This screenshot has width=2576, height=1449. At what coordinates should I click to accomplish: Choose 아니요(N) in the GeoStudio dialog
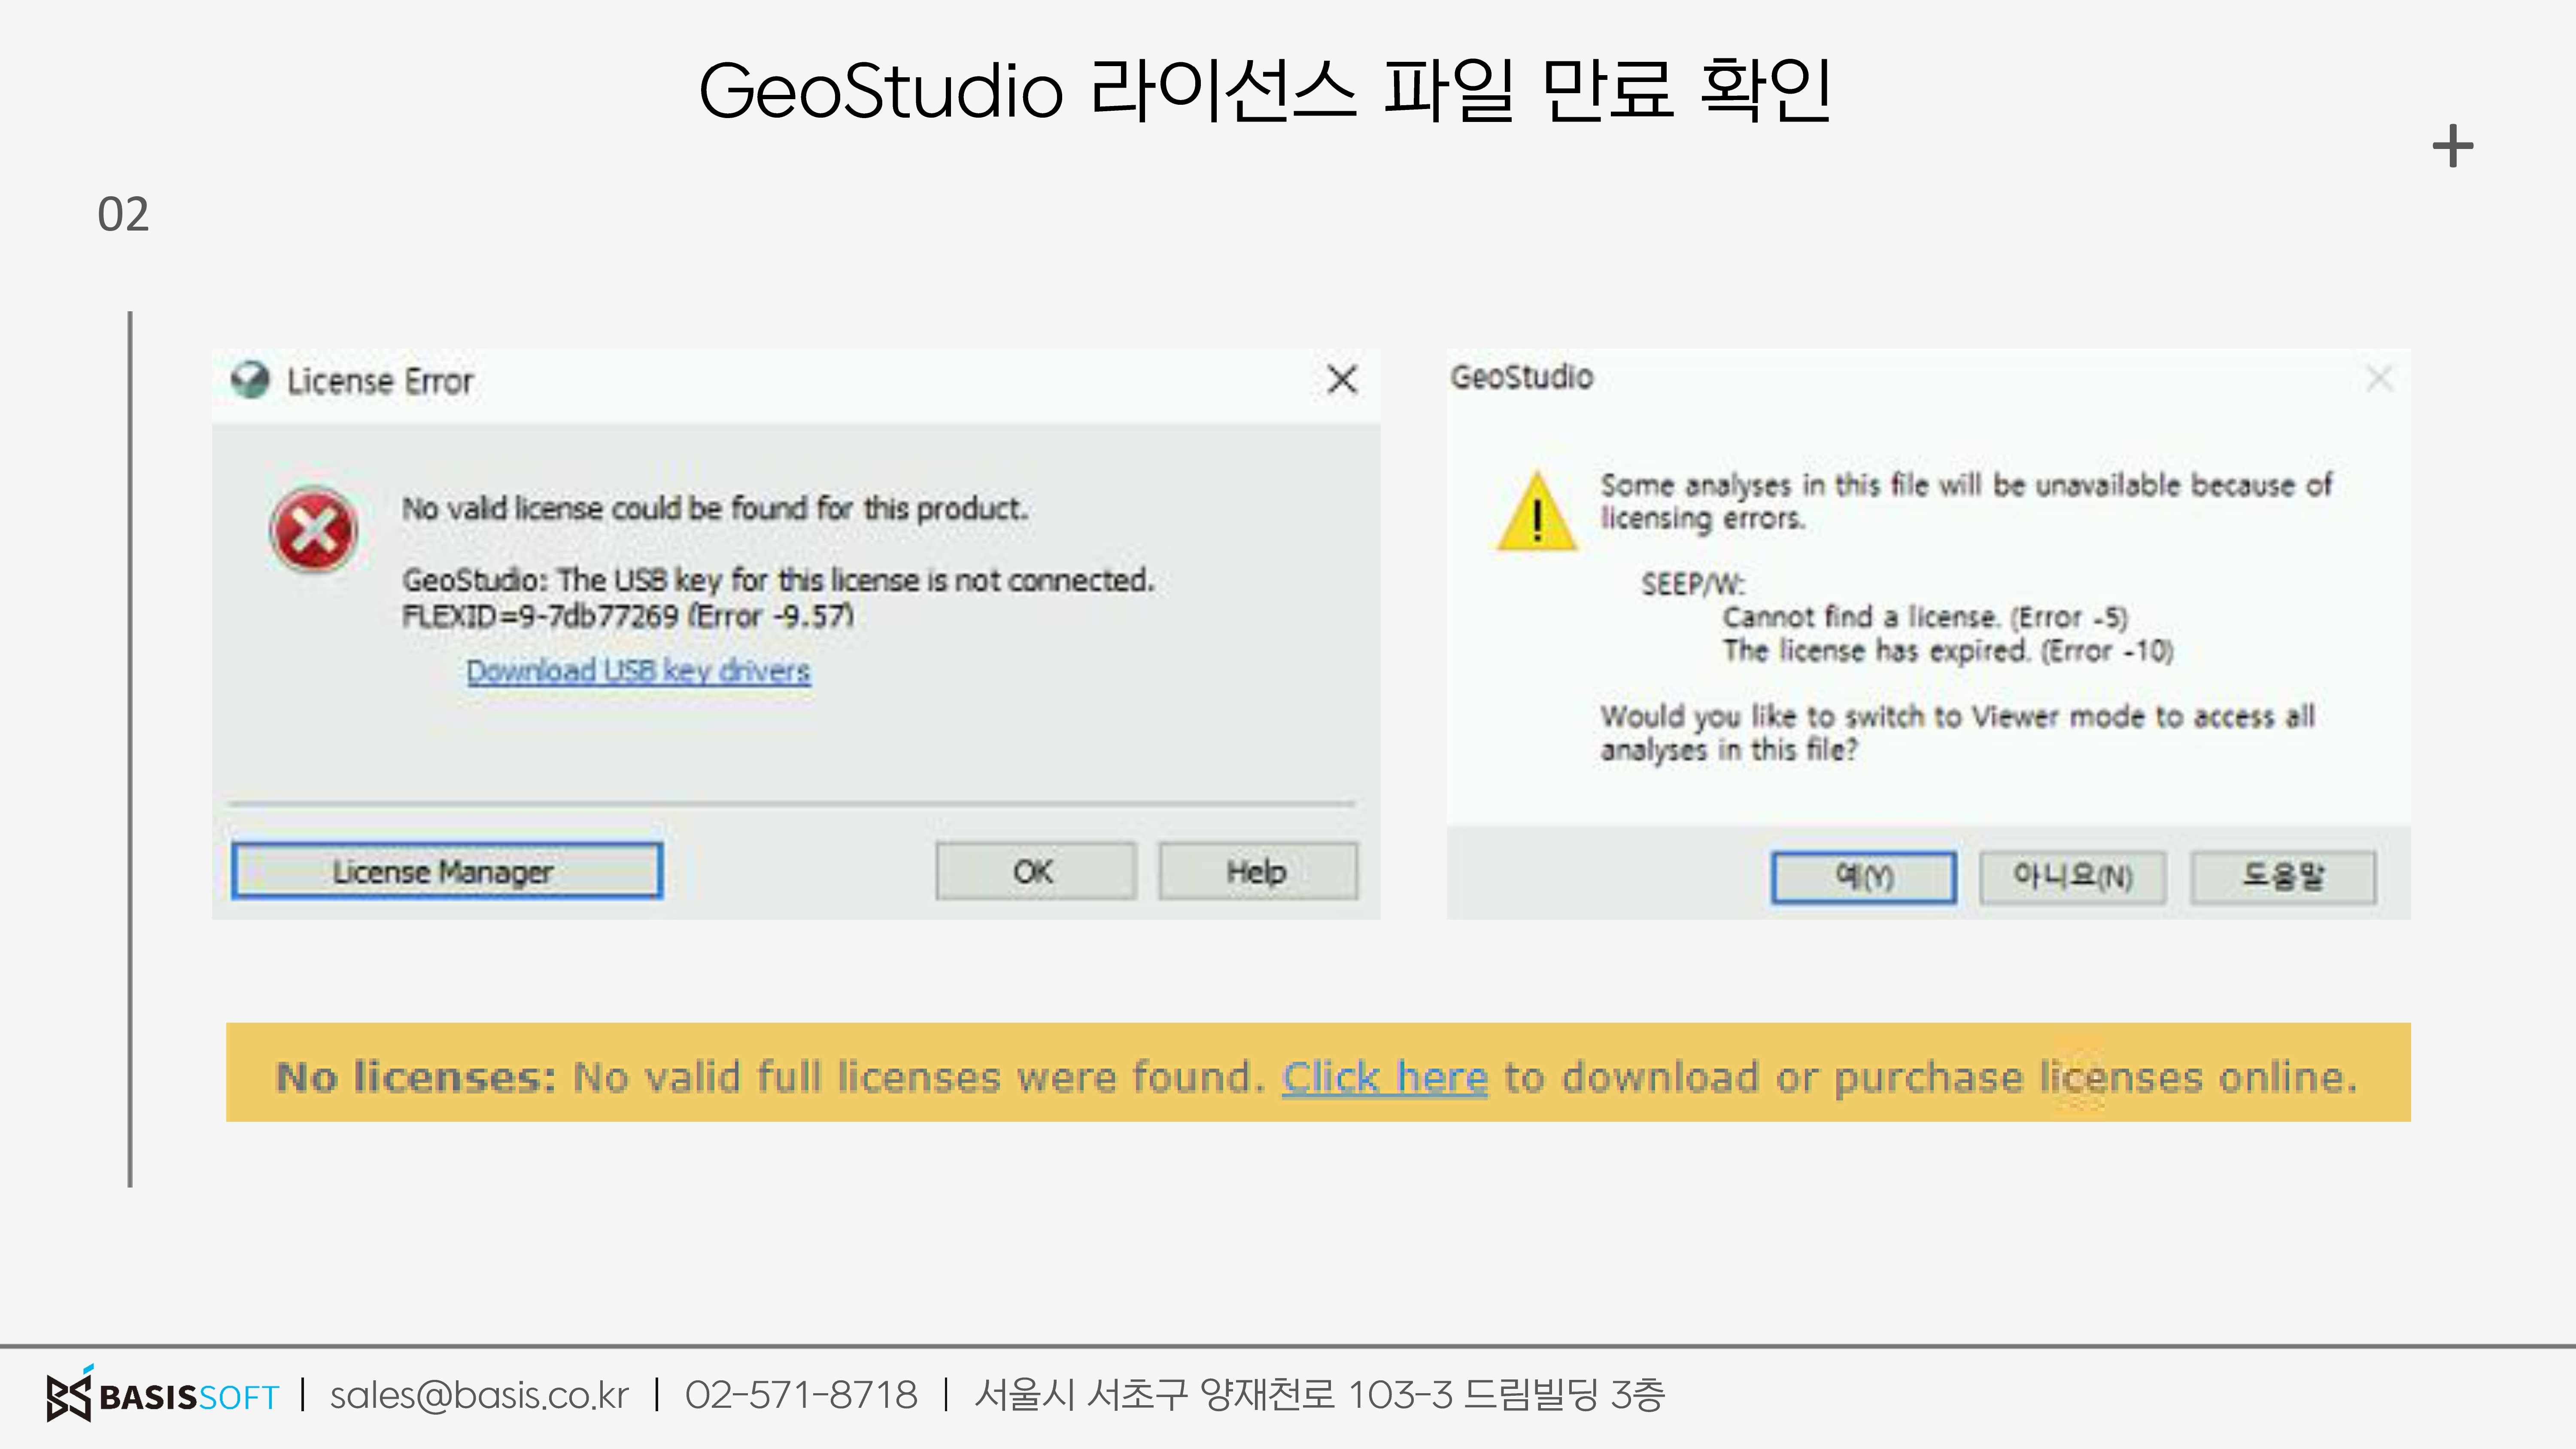tap(2072, 877)
